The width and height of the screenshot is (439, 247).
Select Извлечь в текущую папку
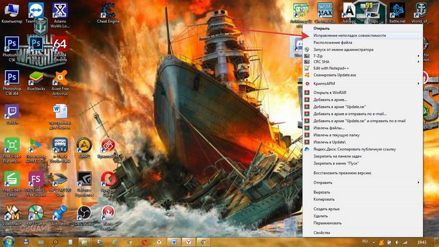click(x=363, y=135)
